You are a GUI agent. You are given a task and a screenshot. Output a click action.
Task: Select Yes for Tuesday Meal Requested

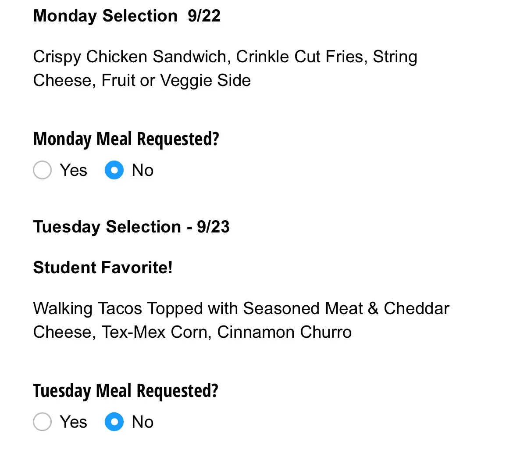(42, 422)
